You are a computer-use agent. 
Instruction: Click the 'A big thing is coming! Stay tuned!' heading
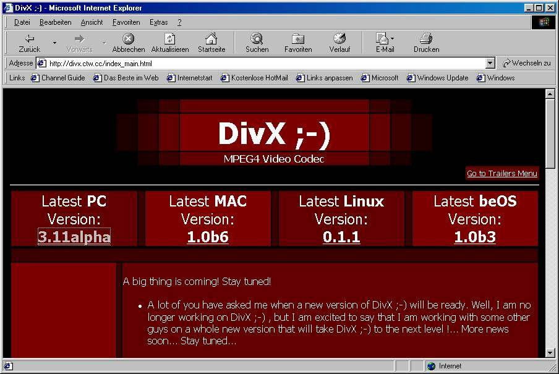click(x=197, y=281)
